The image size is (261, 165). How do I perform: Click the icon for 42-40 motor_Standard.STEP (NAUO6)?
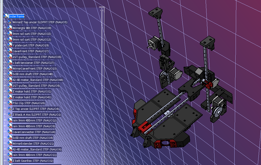point(10,149)
